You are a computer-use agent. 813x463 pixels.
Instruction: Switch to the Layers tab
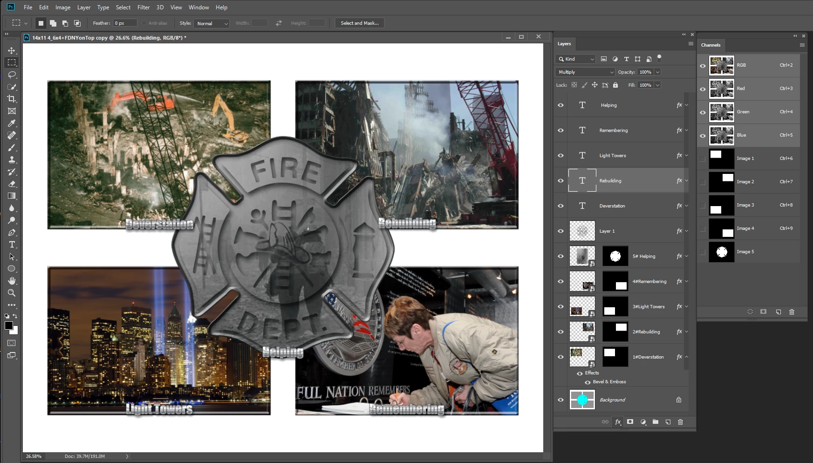(x=564, y=44)
